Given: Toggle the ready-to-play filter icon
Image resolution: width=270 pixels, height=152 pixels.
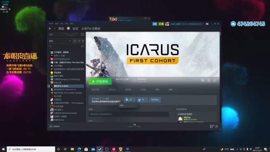Looking at the screenshot, I should point(83,41).
